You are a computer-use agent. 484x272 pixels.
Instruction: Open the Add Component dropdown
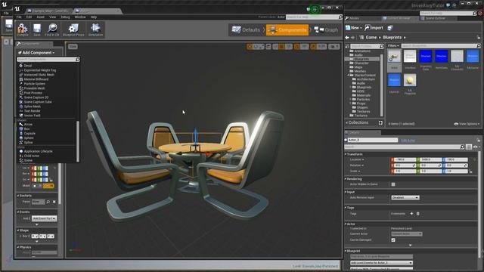point(36,53)
